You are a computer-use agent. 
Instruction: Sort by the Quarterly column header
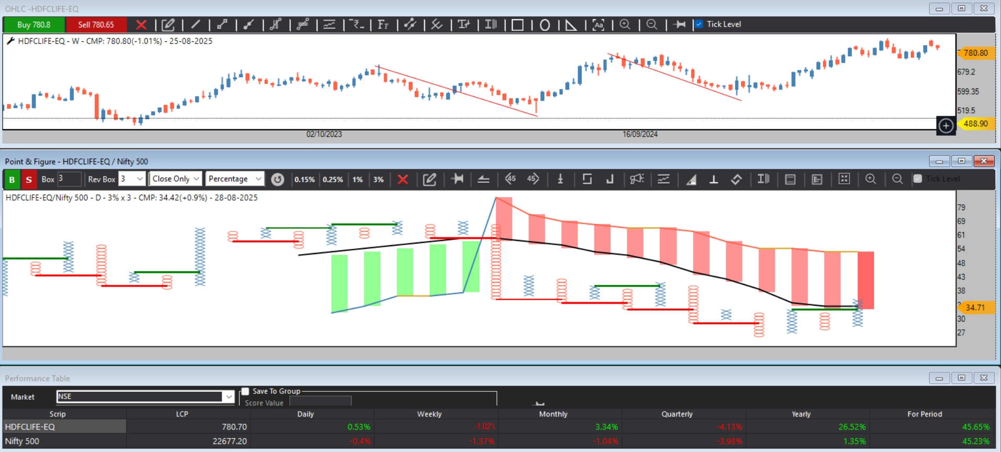(677, 414)
